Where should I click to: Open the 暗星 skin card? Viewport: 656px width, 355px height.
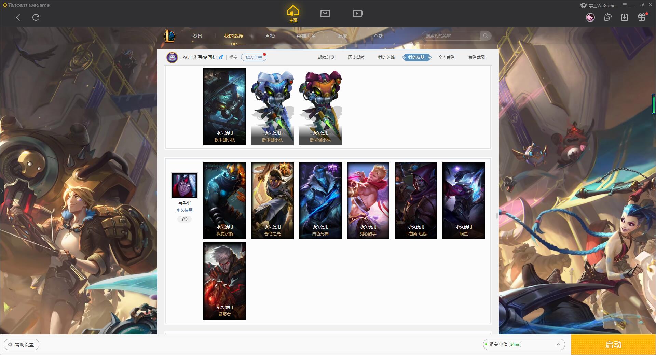click(464, 200)
